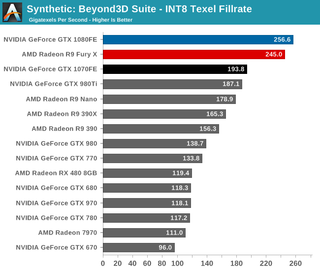The width and height of the screenshot is (320, 271).
Task: Click the x-axis tick label 220
Action: tap(266, 264)
